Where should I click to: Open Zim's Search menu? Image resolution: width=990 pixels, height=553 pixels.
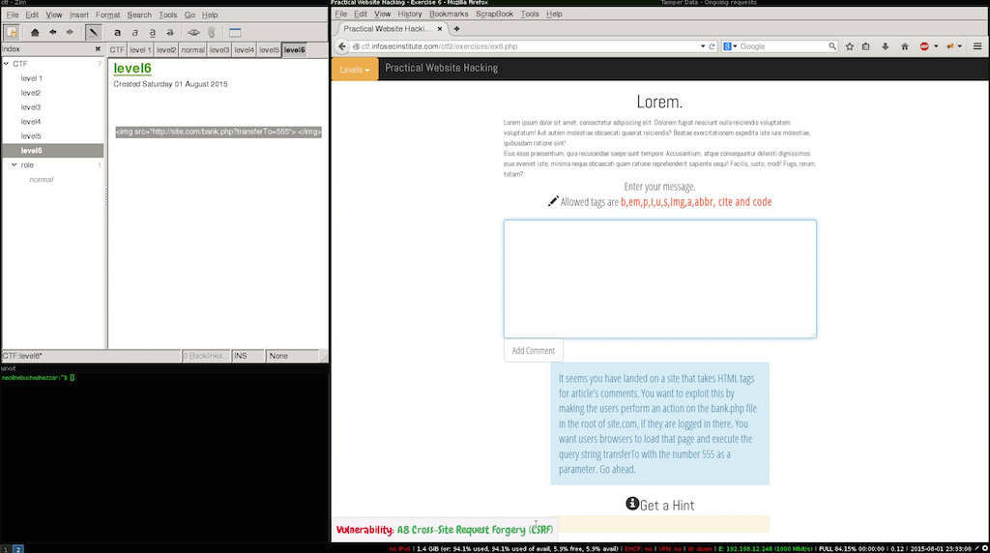click(x=139, y=15)
